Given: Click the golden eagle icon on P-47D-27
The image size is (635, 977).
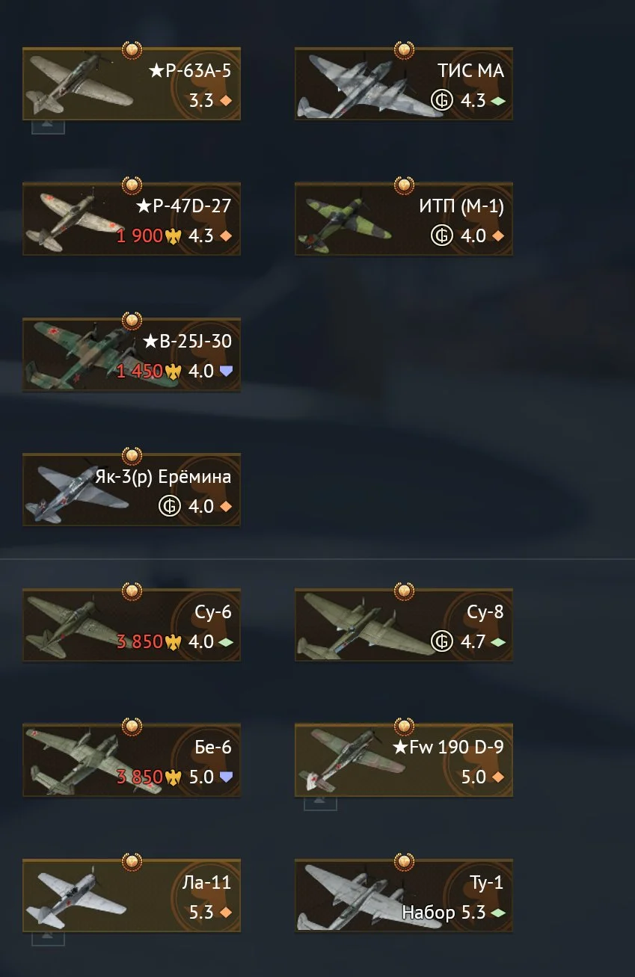Looking at the screenshot, I should tap(174, 235).
